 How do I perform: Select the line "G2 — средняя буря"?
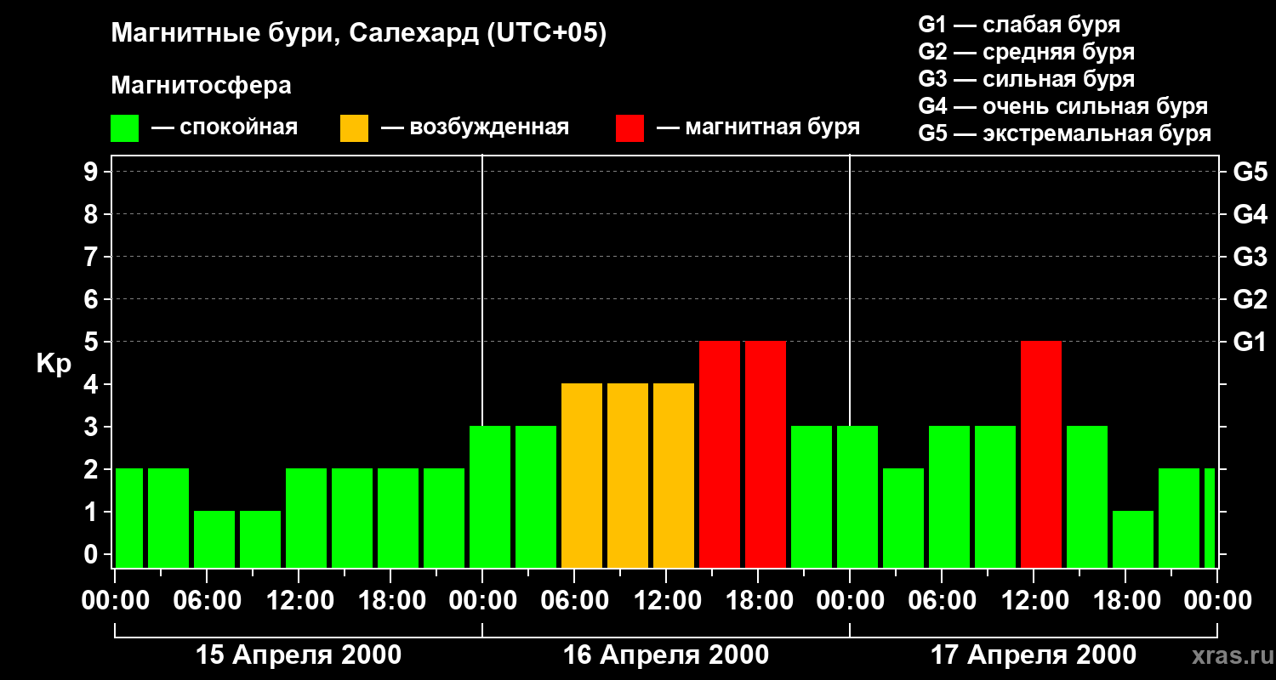pos(1027,52)
